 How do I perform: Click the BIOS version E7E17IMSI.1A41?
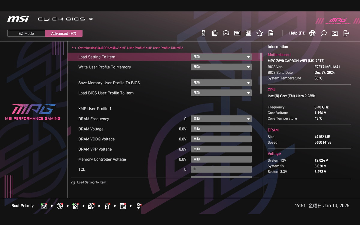click(327, 67)
